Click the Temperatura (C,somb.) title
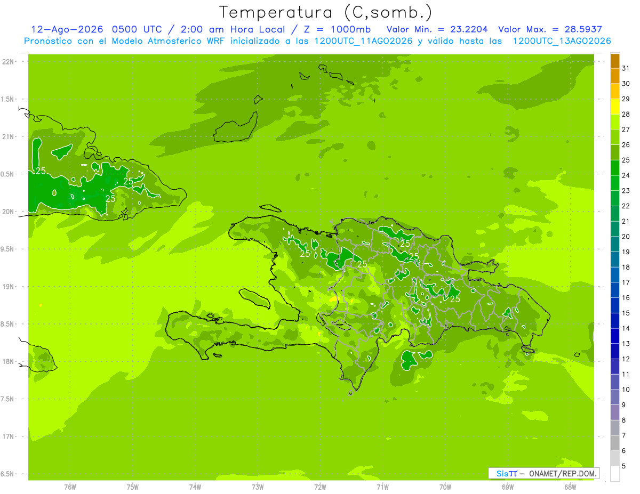The image size is (640, 494). coord(325,12)
